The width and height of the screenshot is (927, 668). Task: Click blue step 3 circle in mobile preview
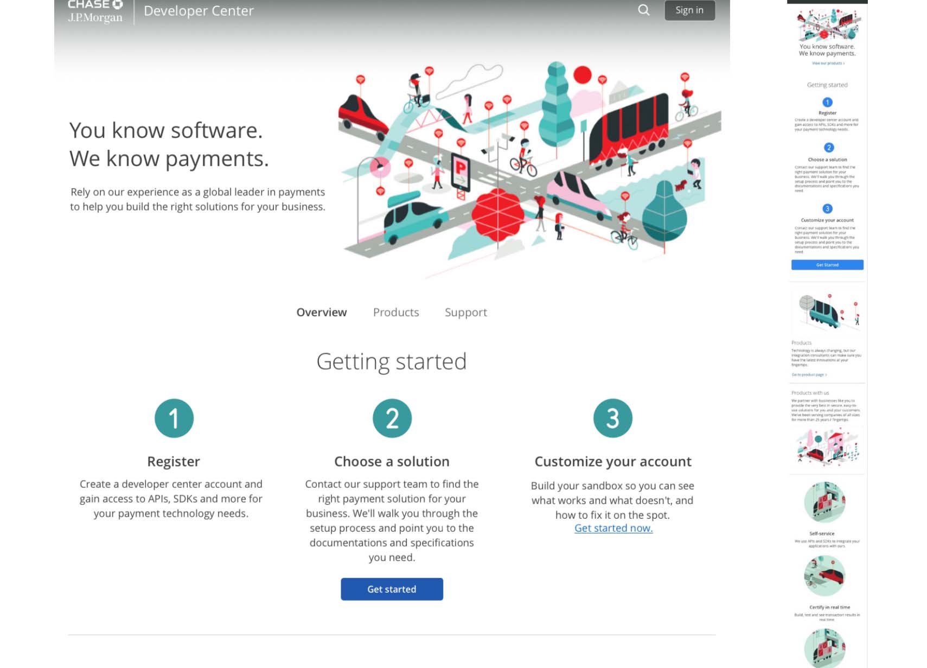pos(827,208)
